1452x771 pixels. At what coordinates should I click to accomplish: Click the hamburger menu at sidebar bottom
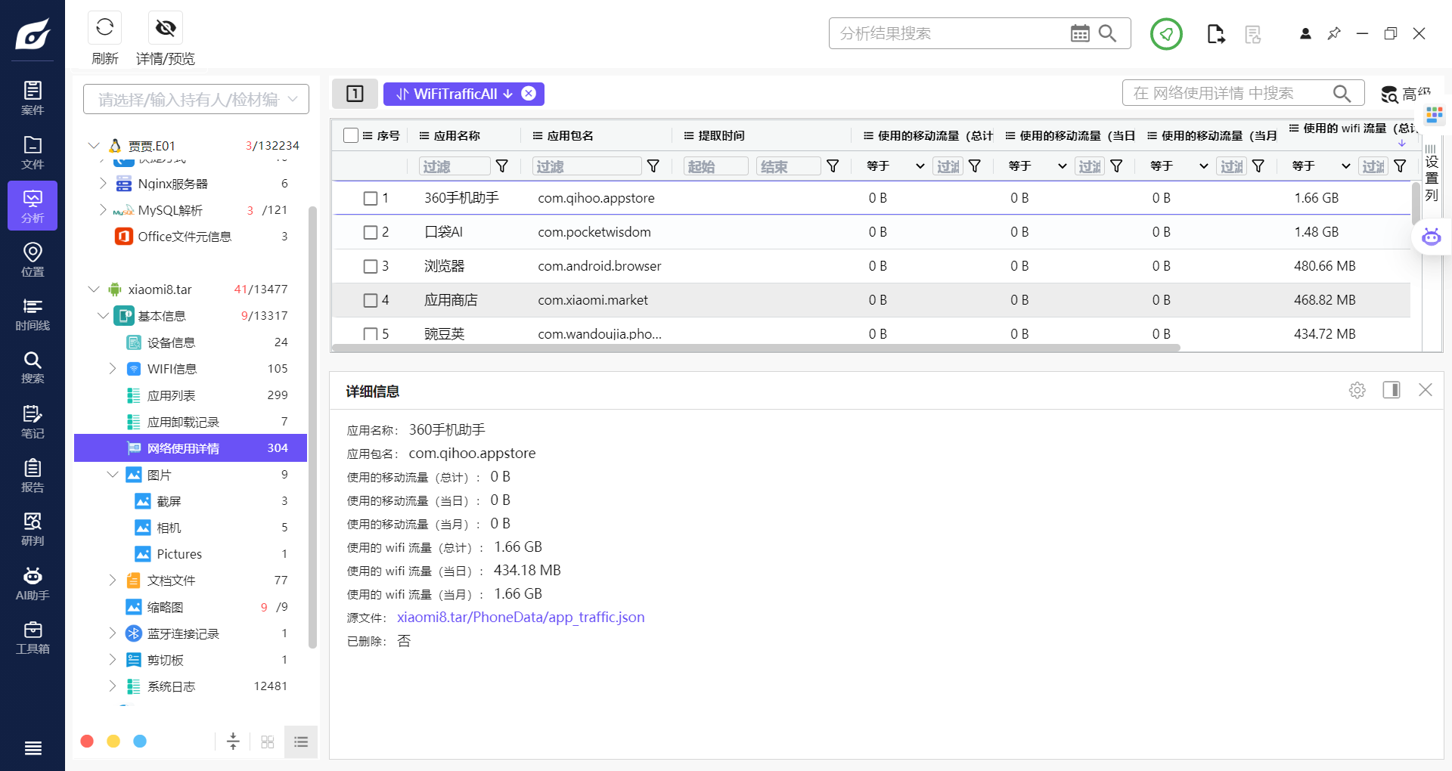(x=33, y=748)
